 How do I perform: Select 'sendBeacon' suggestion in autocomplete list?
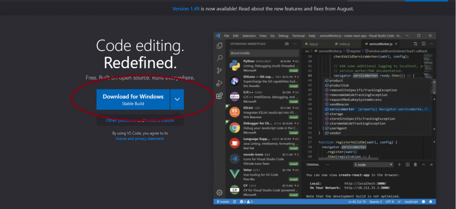[377, 104]
